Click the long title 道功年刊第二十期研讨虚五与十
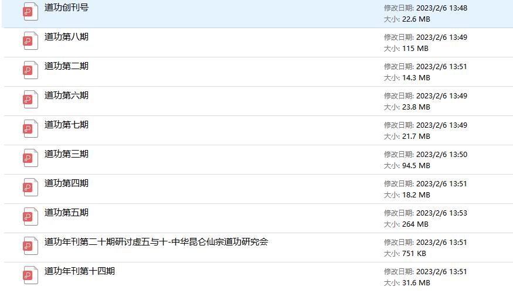The width and height of the screenshot is (513, 307). tap(156, 242)
